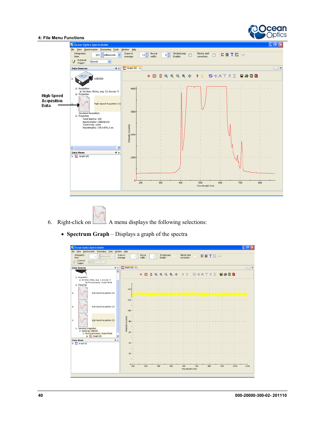The width and height of the screenshot is (325, 421).
Task: Select the 'High-Speed Acquisition (3)' label
Action: (x=103, y=320)
